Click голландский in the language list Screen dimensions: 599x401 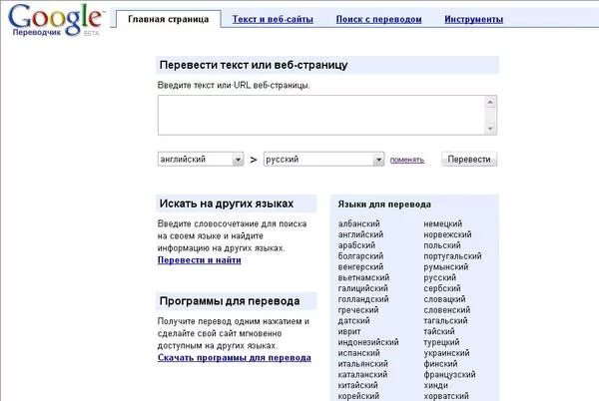pos(363,299)
